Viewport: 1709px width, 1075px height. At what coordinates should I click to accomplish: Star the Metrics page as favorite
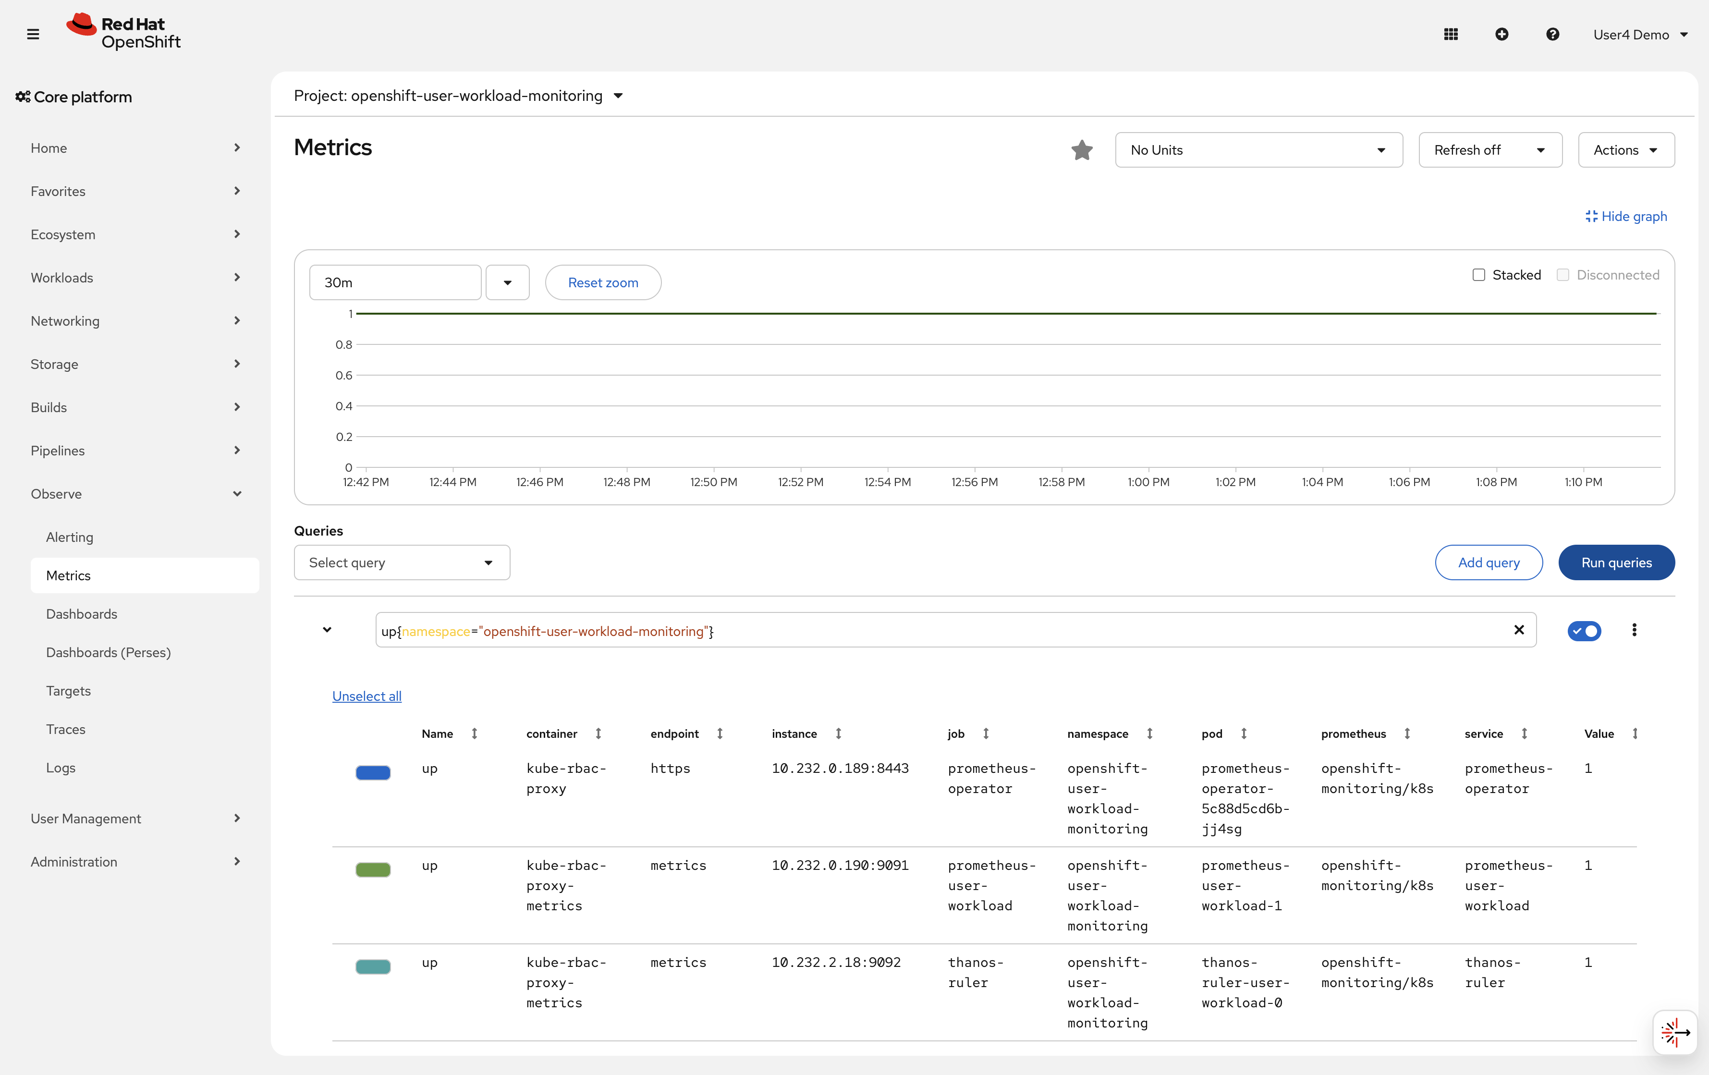point(1082,150)
